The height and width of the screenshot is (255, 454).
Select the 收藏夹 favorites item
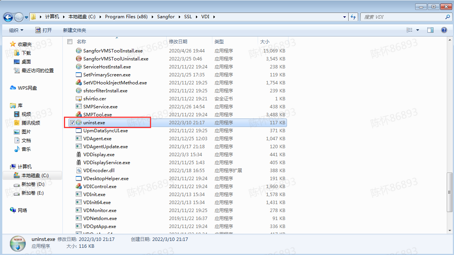[x=21, y=44]
